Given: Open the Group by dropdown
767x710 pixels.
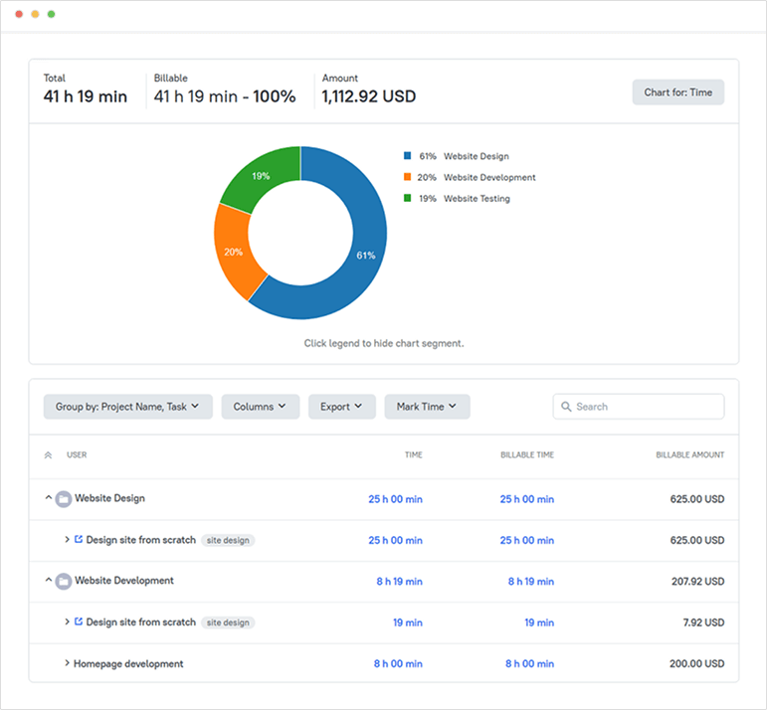Looking at the screenshot, I should tap(127, 407).
